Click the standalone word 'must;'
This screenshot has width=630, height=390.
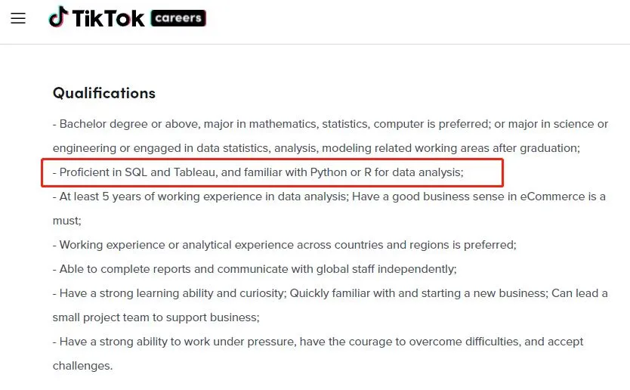(x=66, y=221)
